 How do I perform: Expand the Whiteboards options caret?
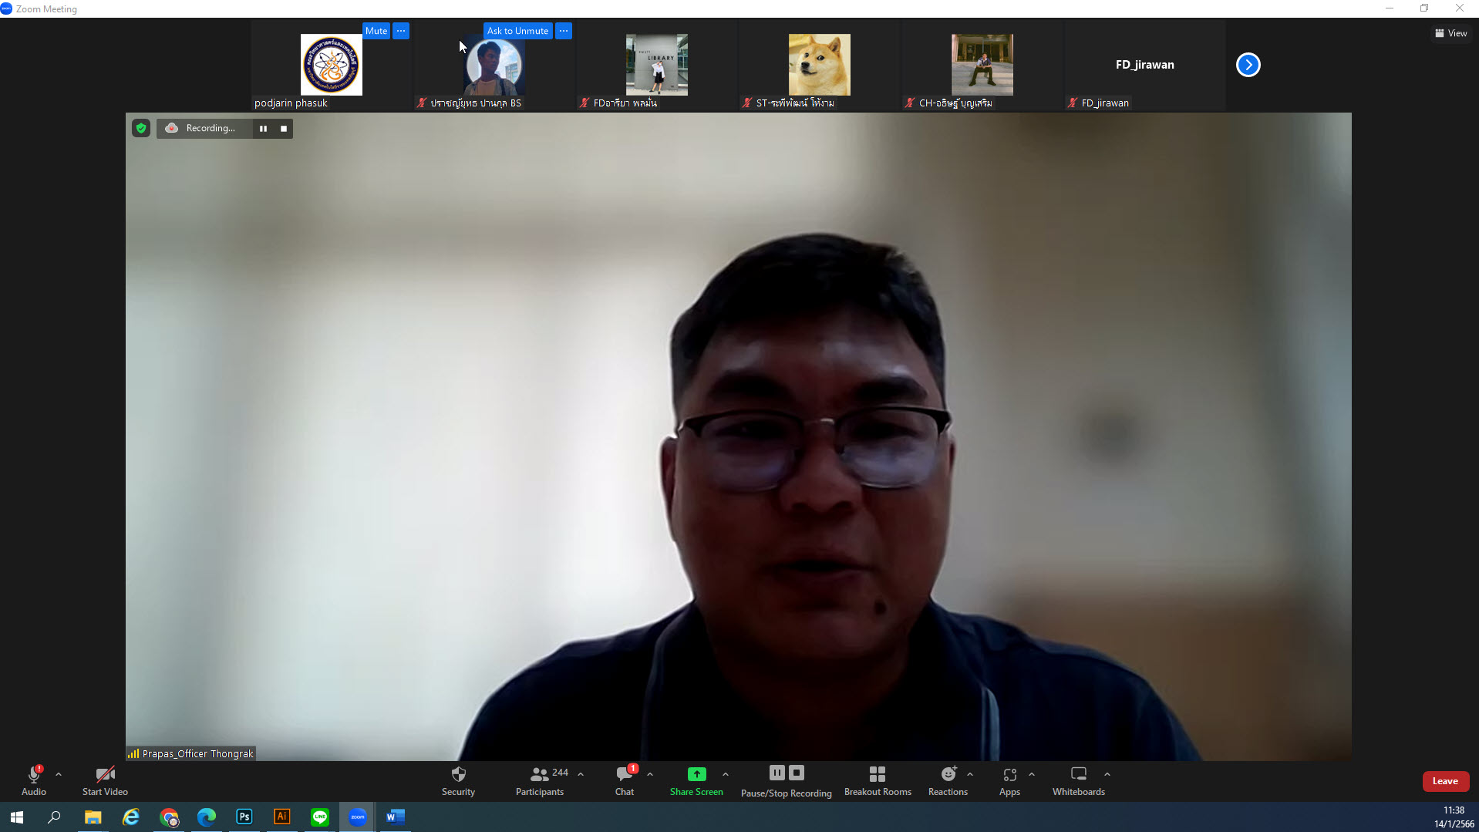point(1107,774)
